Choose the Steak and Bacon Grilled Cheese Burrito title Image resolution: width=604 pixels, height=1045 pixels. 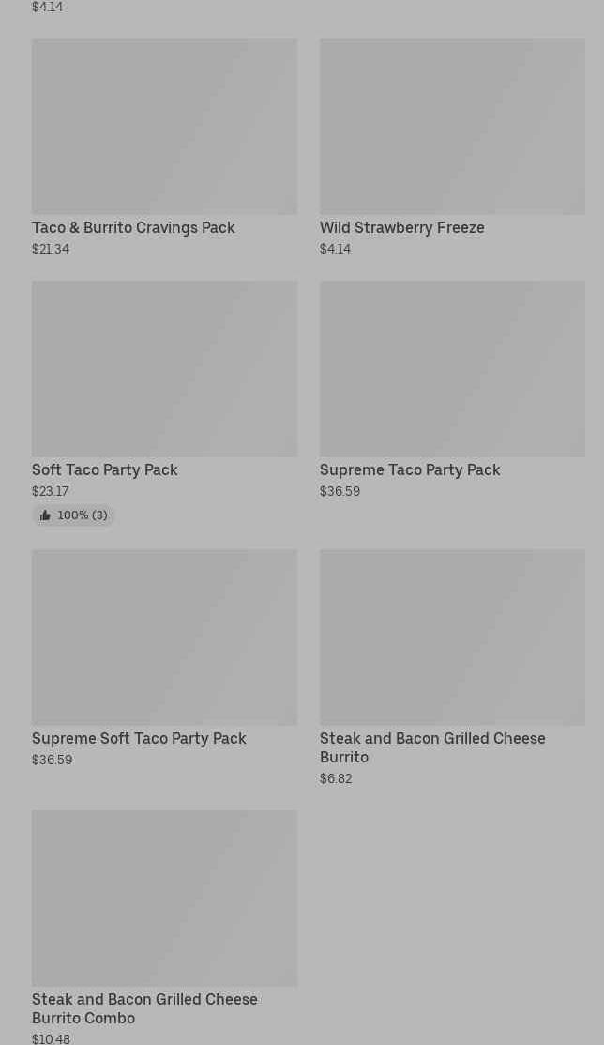tap(432, 747)
